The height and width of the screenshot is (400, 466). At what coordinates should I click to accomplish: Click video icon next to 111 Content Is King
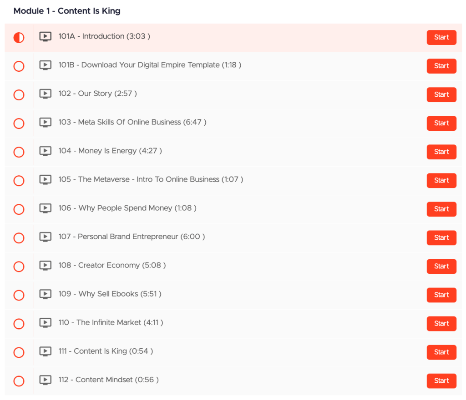[45, 351]
